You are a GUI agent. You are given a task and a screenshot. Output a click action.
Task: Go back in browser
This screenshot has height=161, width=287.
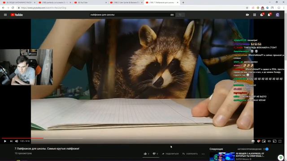pyautogui.click(x=3, y=8)
